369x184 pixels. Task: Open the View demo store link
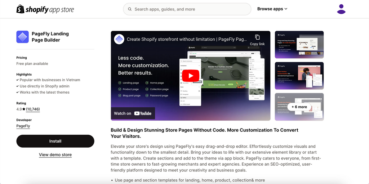pos(55,155)
